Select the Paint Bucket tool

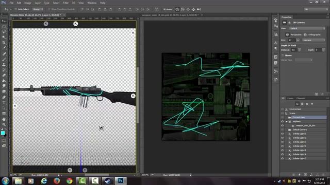[x=4, y=81]
